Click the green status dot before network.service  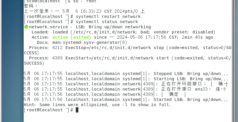pos(26,27)
